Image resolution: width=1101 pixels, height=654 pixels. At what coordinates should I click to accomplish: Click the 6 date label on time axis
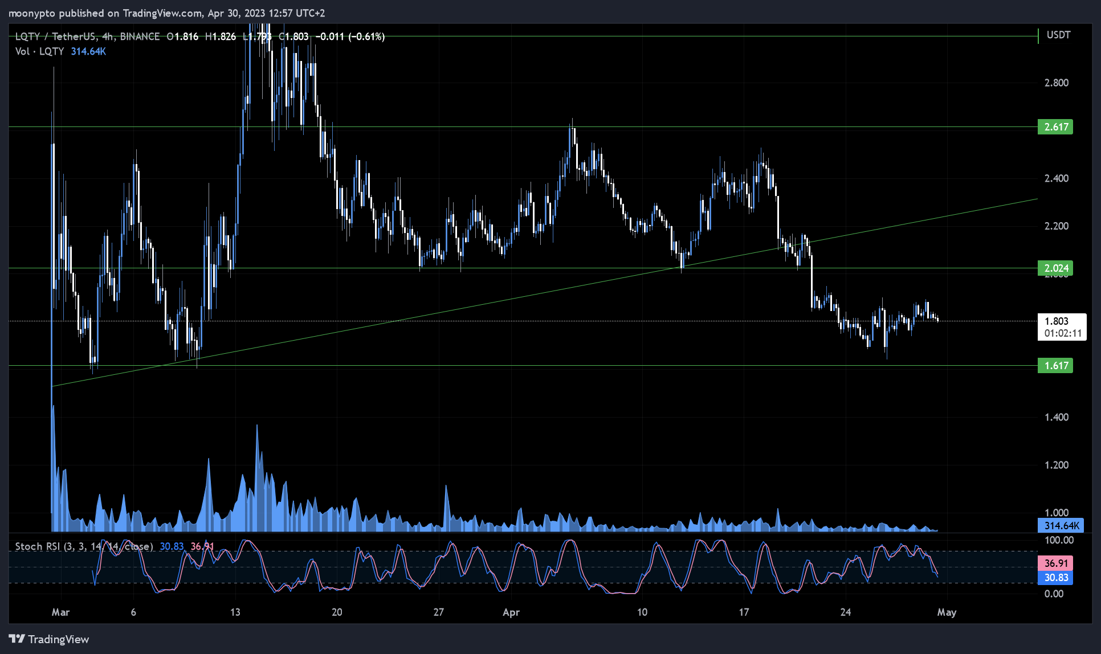133,612
